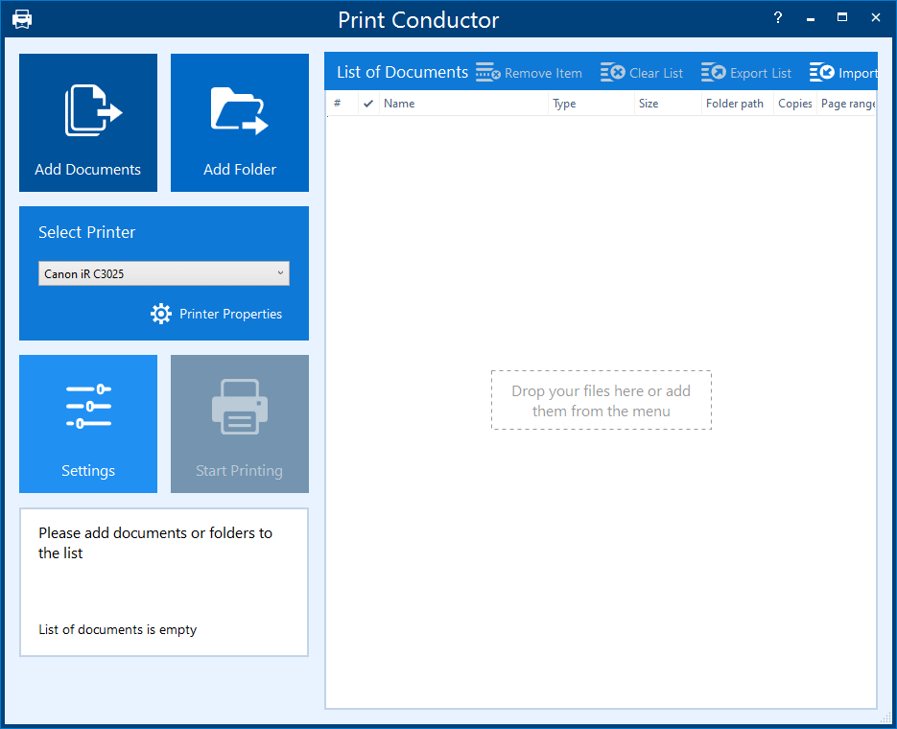The image size is (897, 729).
Task: Click the Start Printing printer icon
Action: coord(239,406)
